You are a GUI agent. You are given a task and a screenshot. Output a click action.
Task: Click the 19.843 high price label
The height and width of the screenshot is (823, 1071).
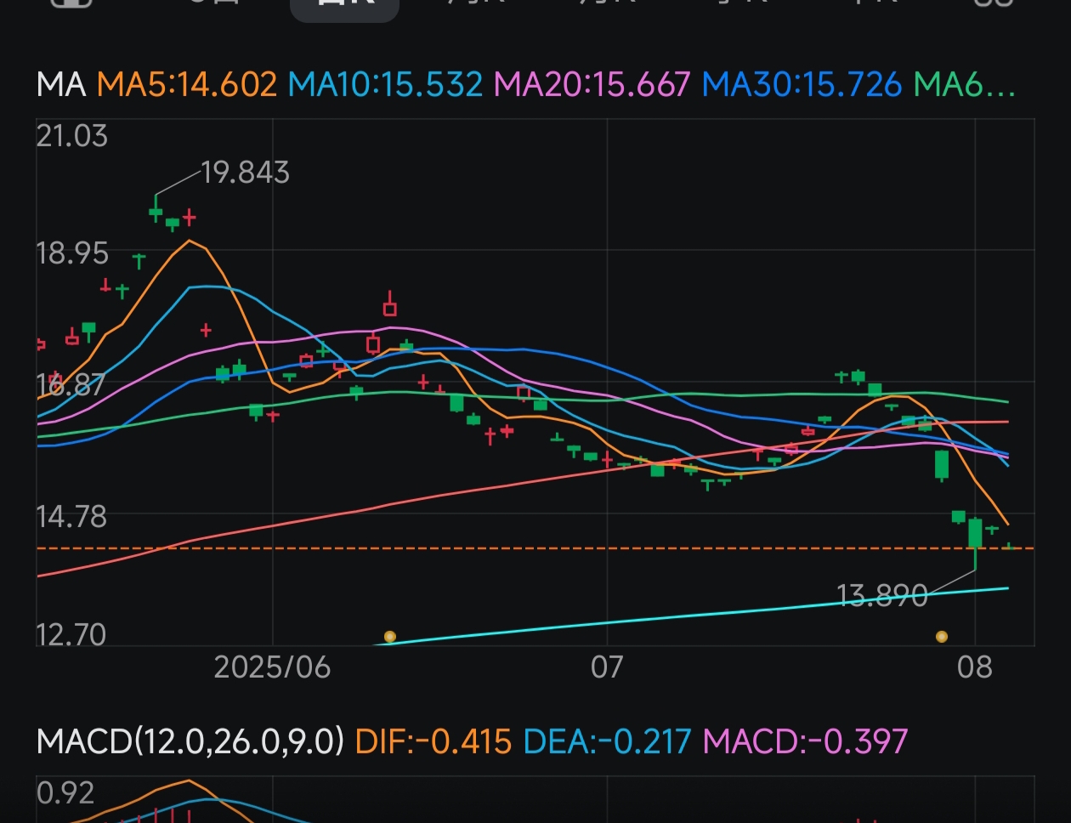point(246,173)
